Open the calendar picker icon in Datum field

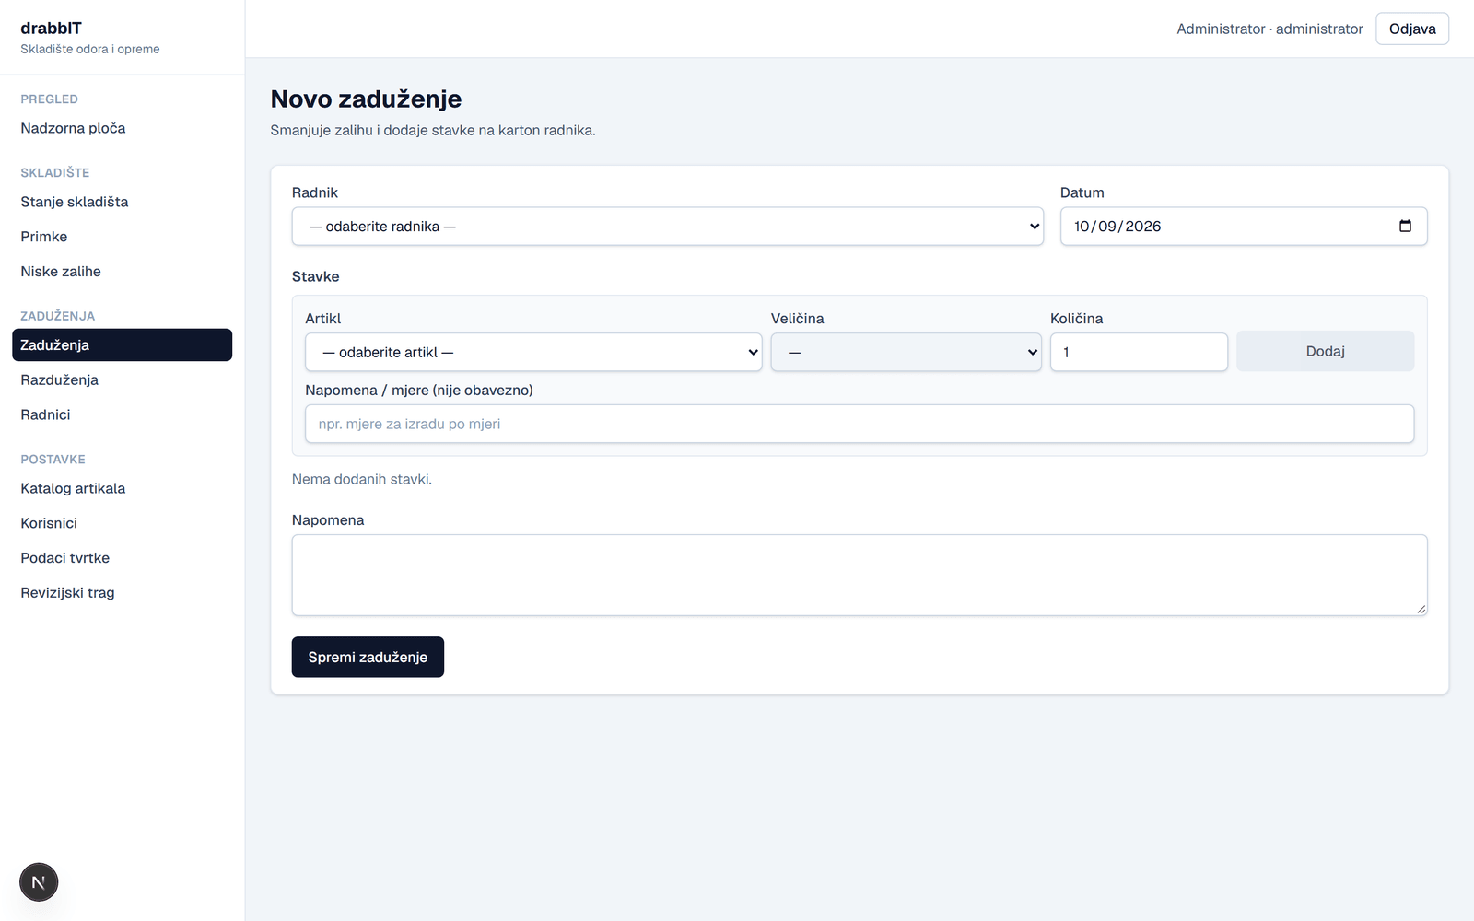pyautogui.click(x=1405, y=227)
